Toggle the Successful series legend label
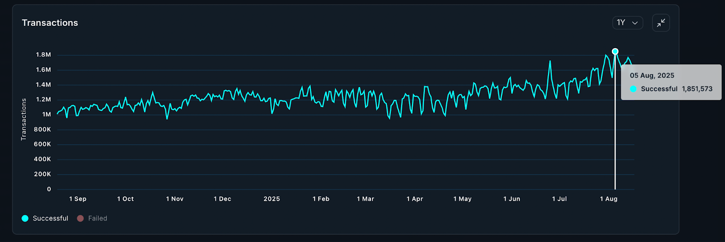725x242 pixels. click(50, 218)
